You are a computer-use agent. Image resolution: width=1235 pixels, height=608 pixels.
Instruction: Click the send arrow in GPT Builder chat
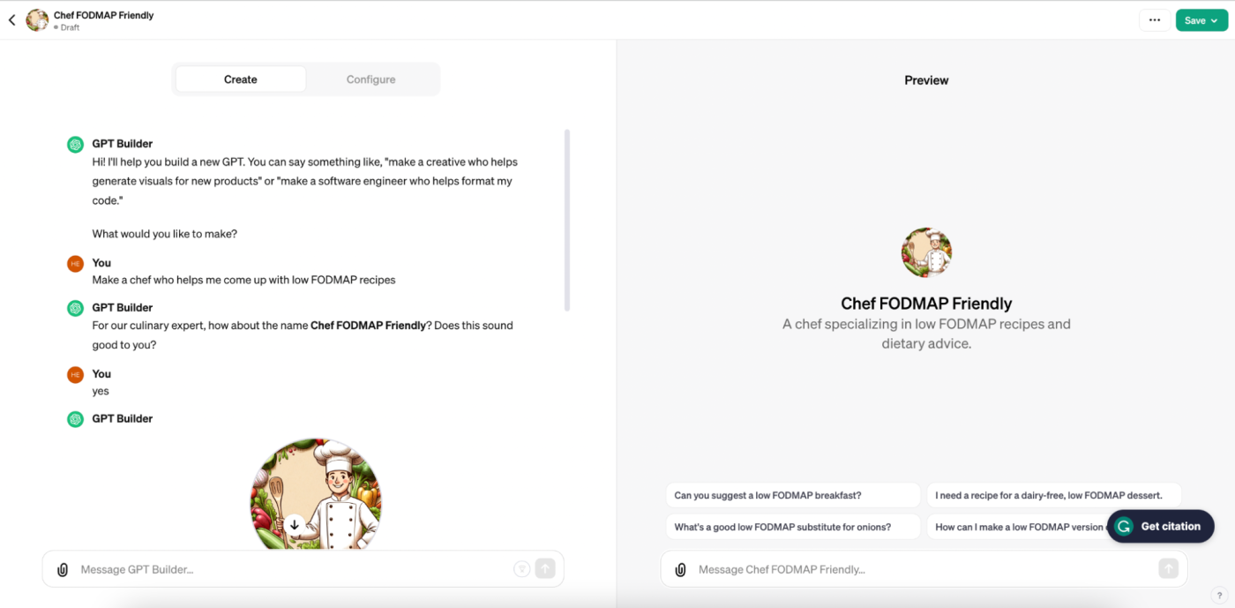coord(545,569)
